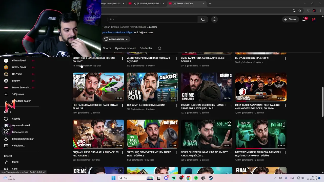Expand channel description with ...devamı
Screen dimensions: 324x182
pyautogui.click(x=152, y=27)
